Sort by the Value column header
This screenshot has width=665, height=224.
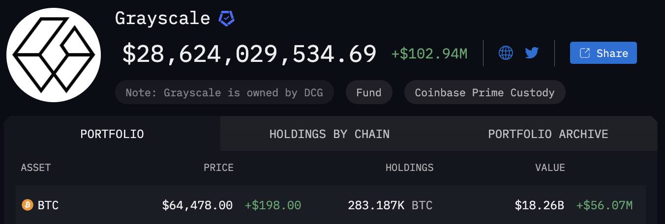550,168
